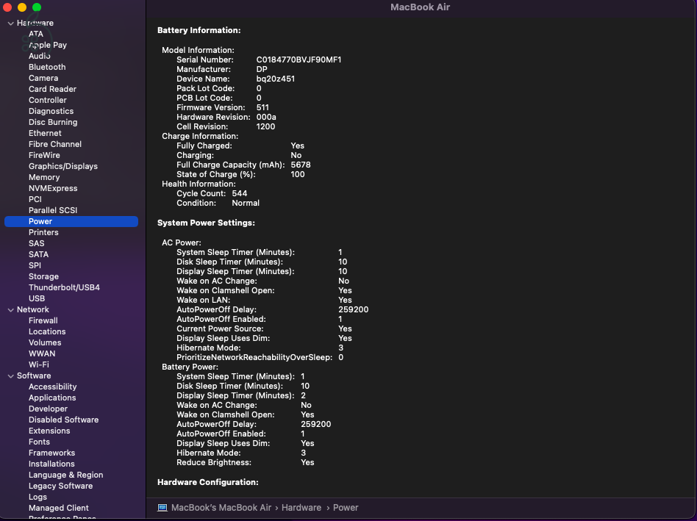Collapse the Software section disclosure arrow
The height and width of the screenshot is (521, 697).
[10, 376]
